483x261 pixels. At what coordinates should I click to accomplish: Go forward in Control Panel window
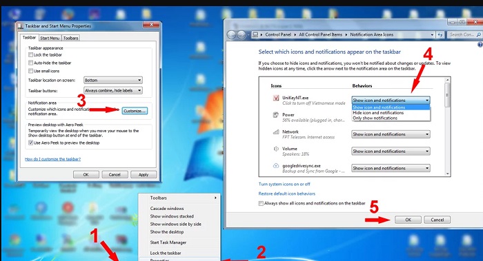coord(241,34)
